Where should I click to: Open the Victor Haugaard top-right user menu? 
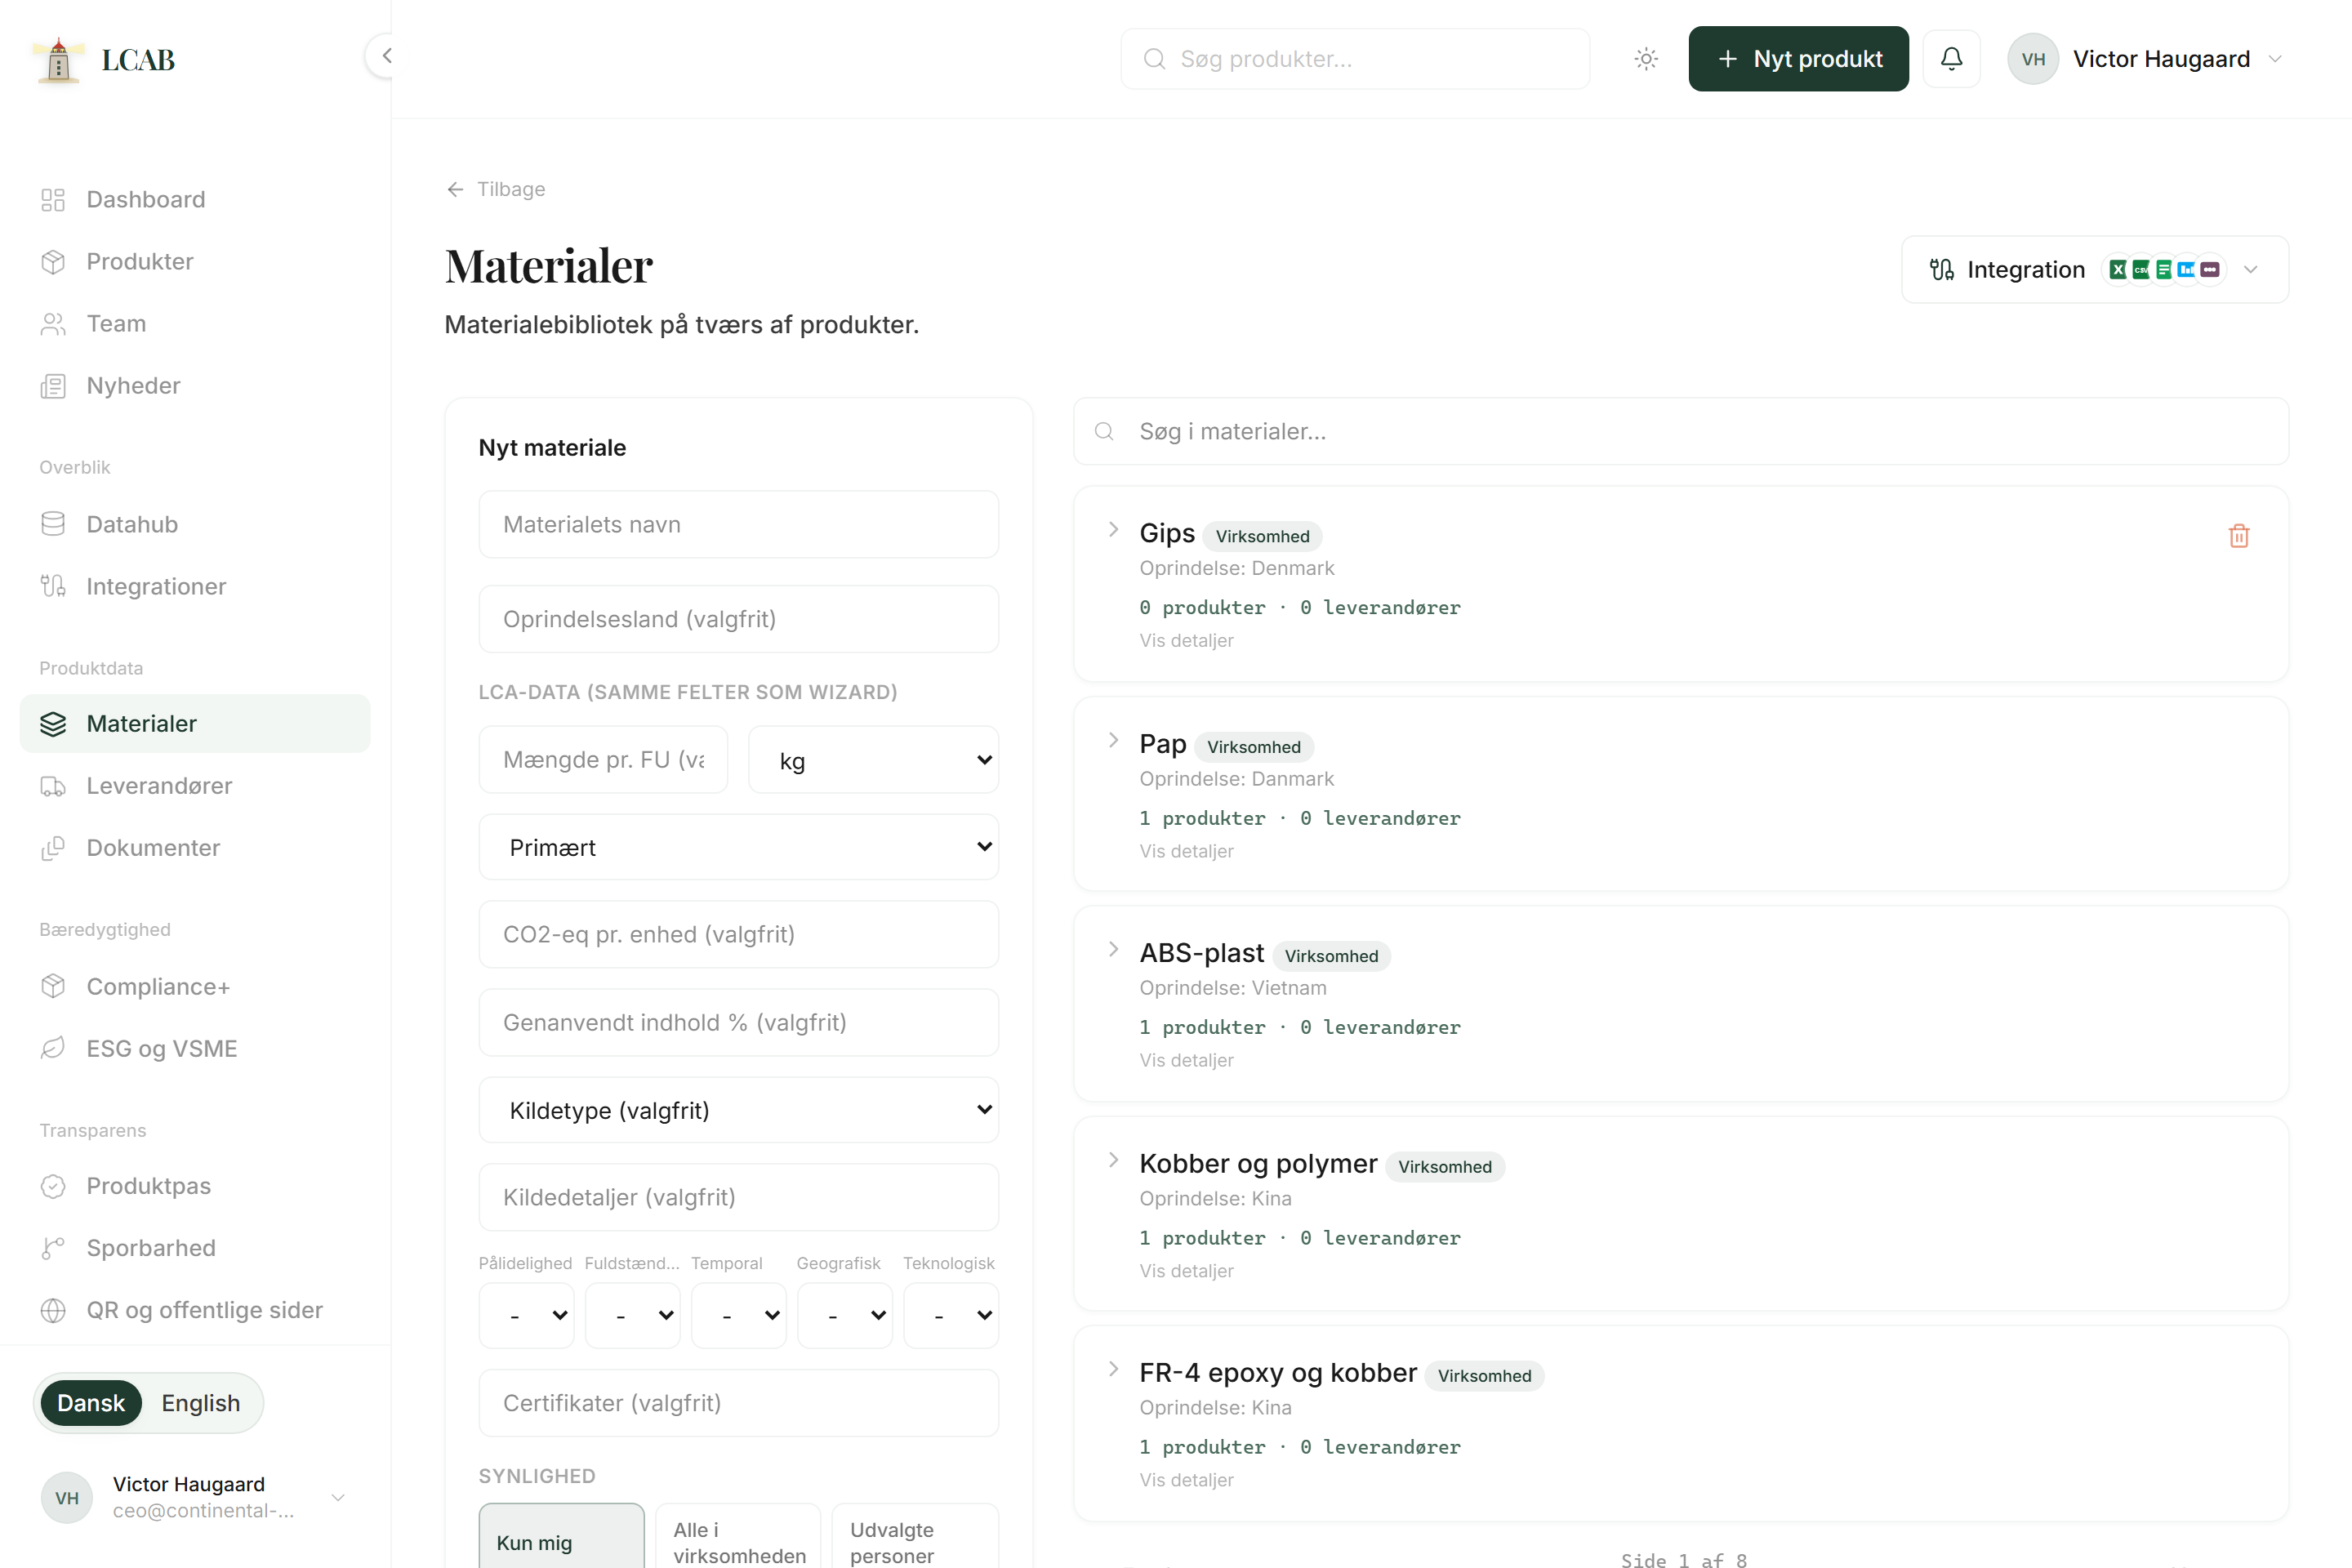pyautogui.click(x=2147, y=59)
